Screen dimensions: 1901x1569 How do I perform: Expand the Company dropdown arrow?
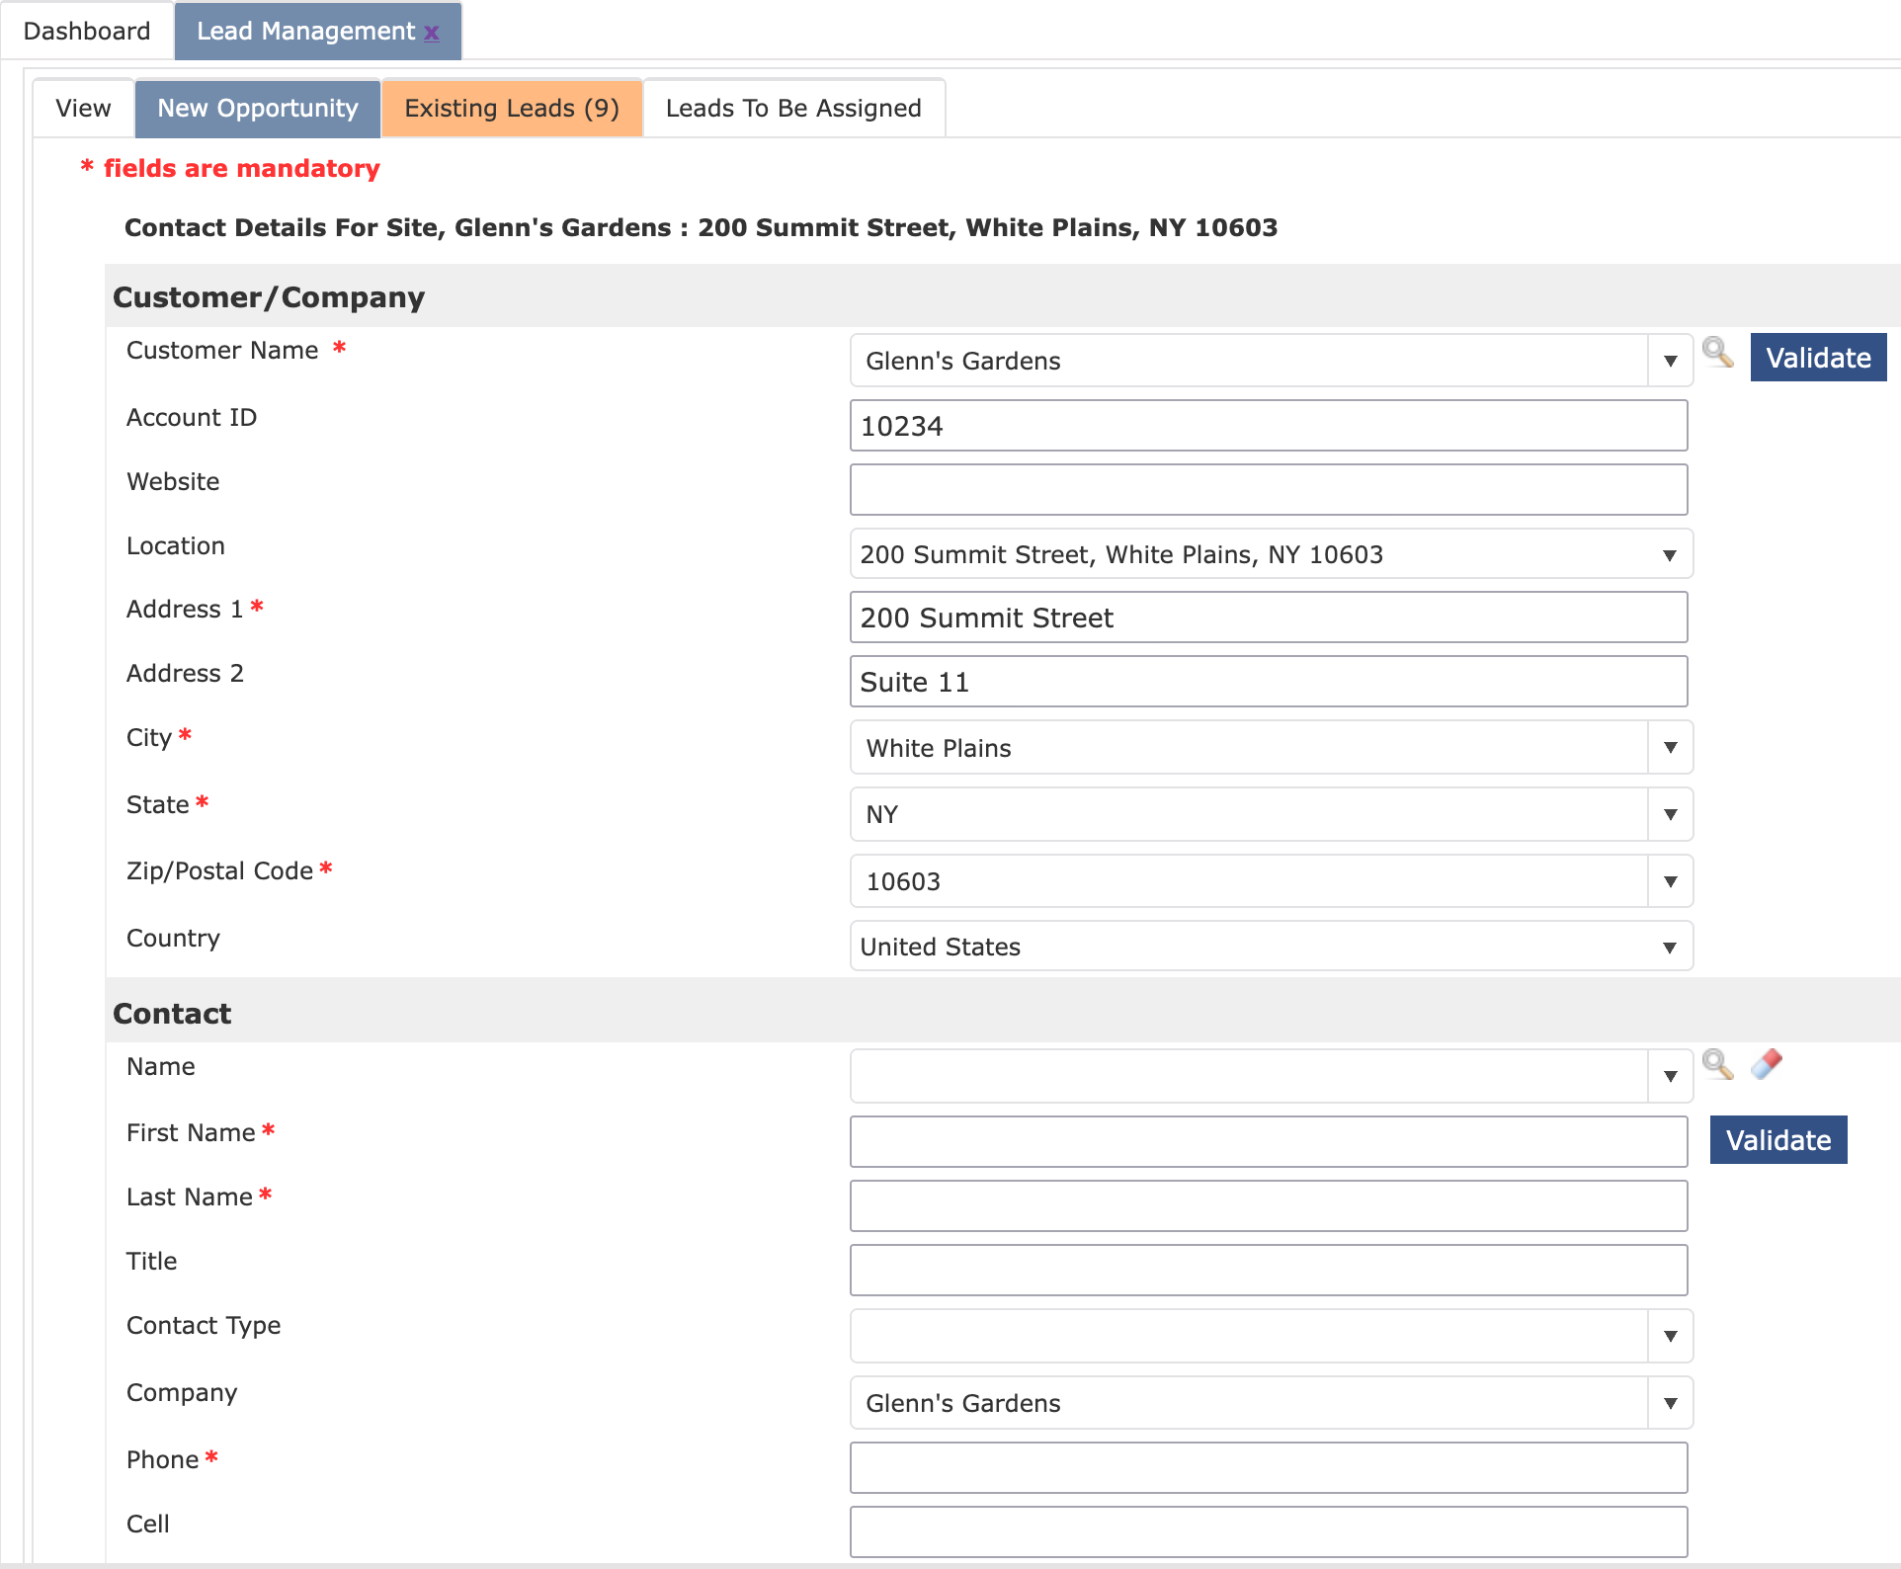tap(1670, 1403)
